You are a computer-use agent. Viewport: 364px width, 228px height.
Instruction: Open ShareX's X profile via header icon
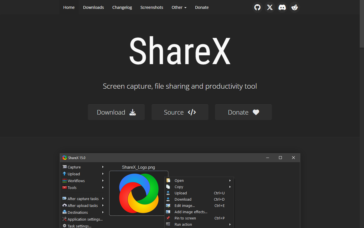coord(270,7)
